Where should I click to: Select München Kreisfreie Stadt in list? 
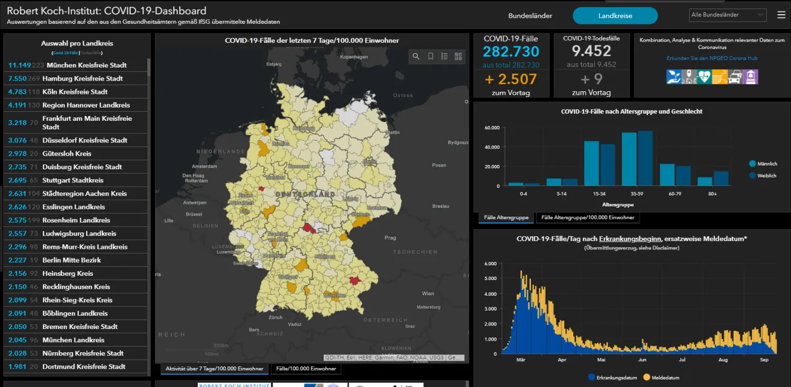pyautogui.click(x=75, y=65)
